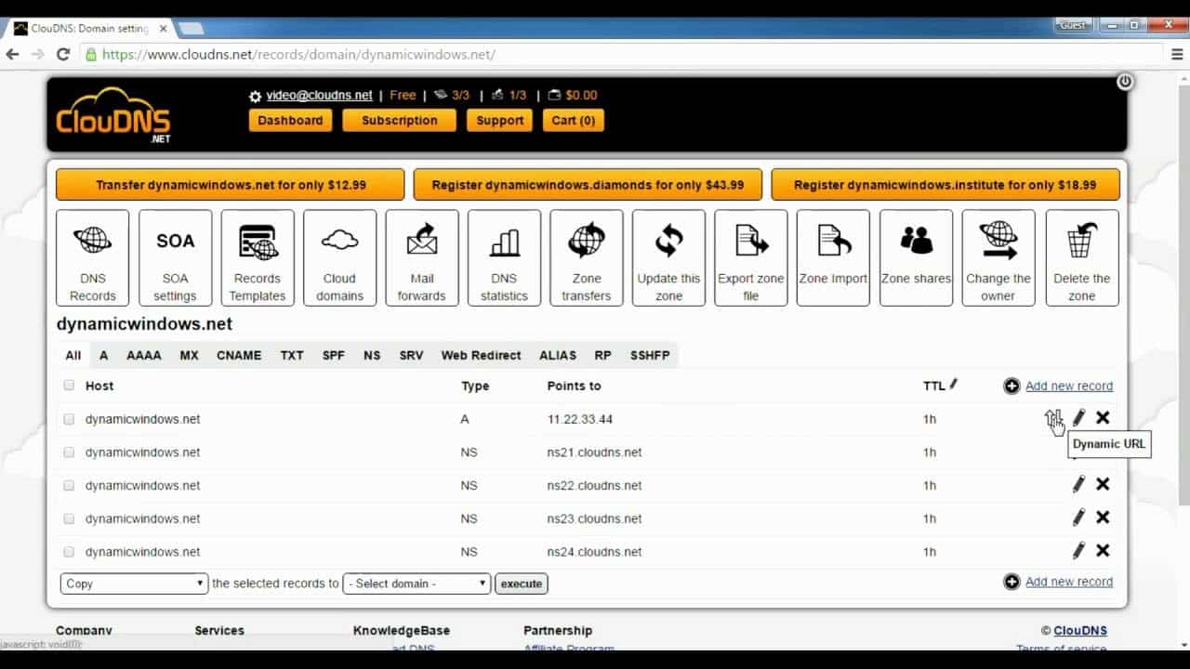
Task: Switch to the MX records tab
Action: click(190, 355)
